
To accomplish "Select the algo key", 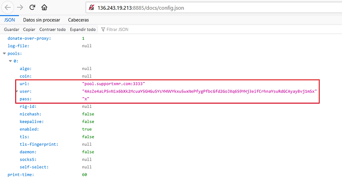I will click(25, 69).
